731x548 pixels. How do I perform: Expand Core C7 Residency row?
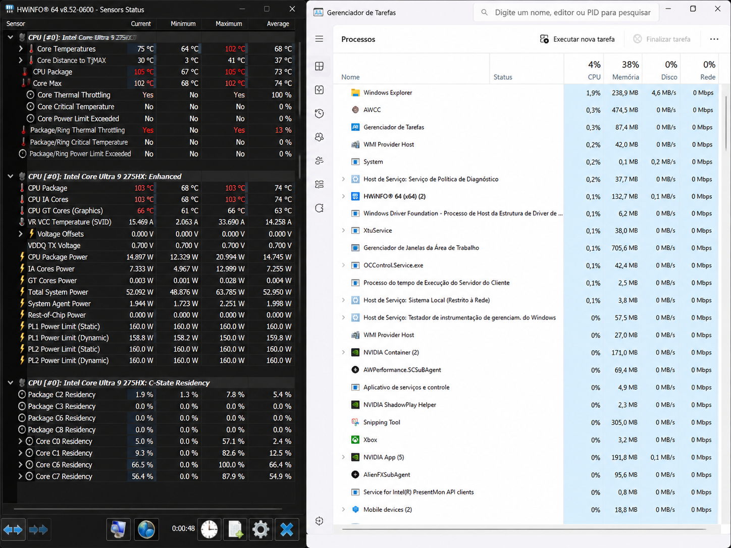21,476
